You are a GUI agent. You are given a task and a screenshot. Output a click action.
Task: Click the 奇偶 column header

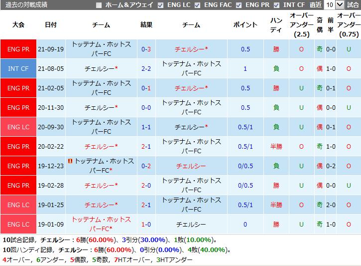[x=320, y=25]
